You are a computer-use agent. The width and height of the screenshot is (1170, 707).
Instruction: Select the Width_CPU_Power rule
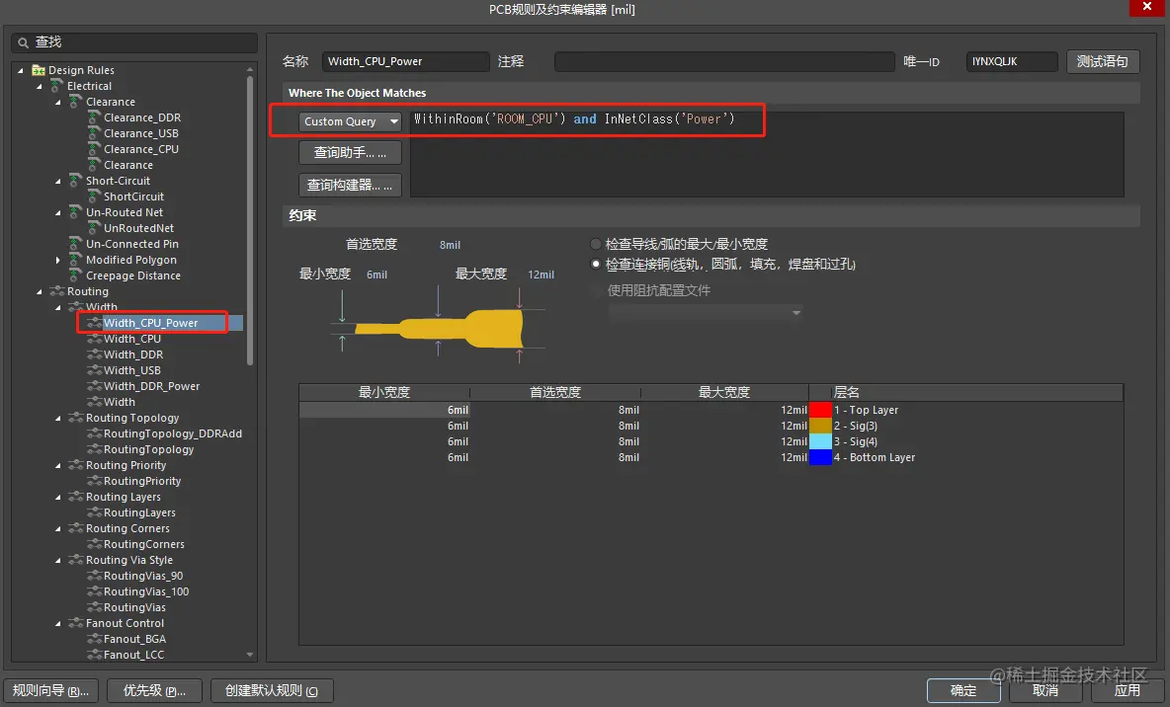[x=151, y=323]
